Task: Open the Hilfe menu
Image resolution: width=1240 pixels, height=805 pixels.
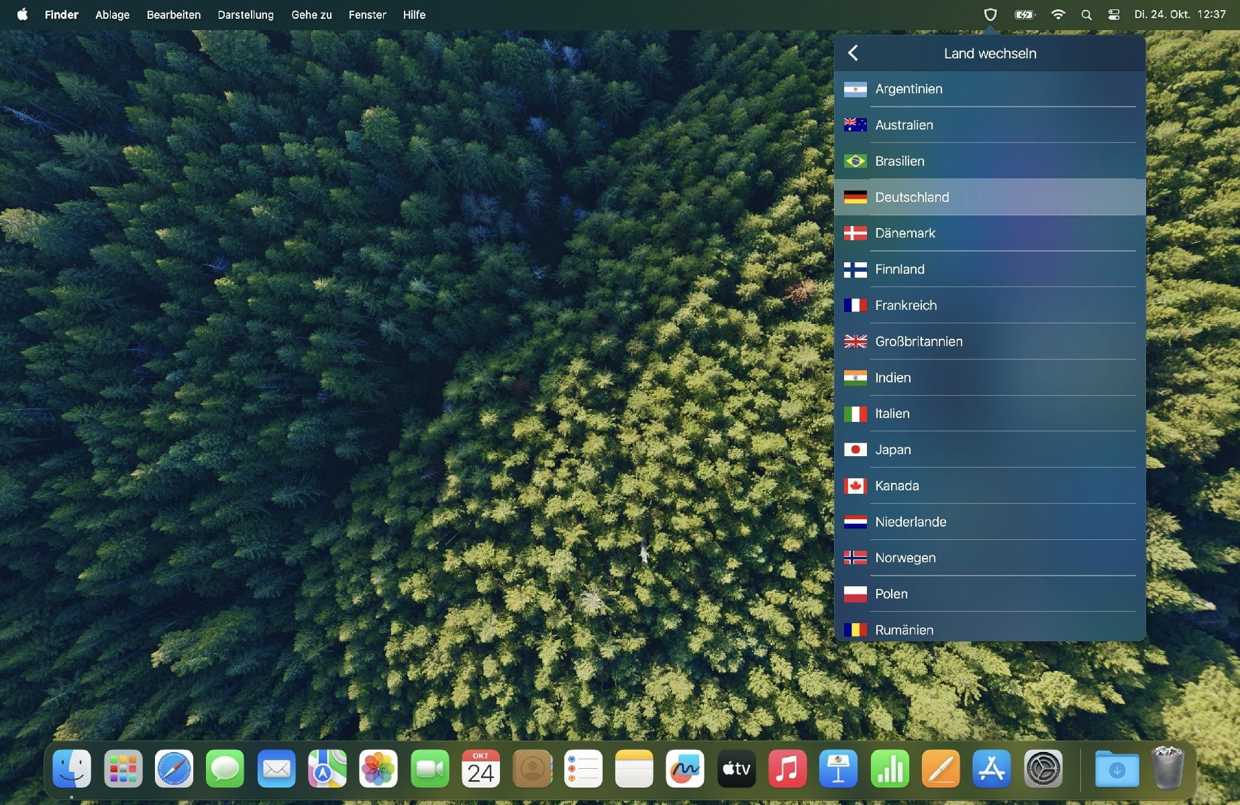Action: click(x=413, y=14)
